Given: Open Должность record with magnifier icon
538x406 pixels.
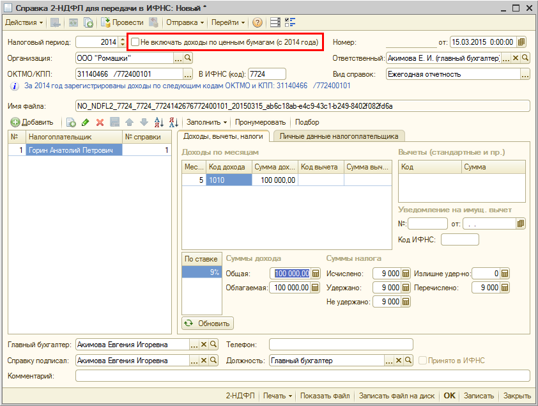Looking at the screenshot, I should point(408,361).
